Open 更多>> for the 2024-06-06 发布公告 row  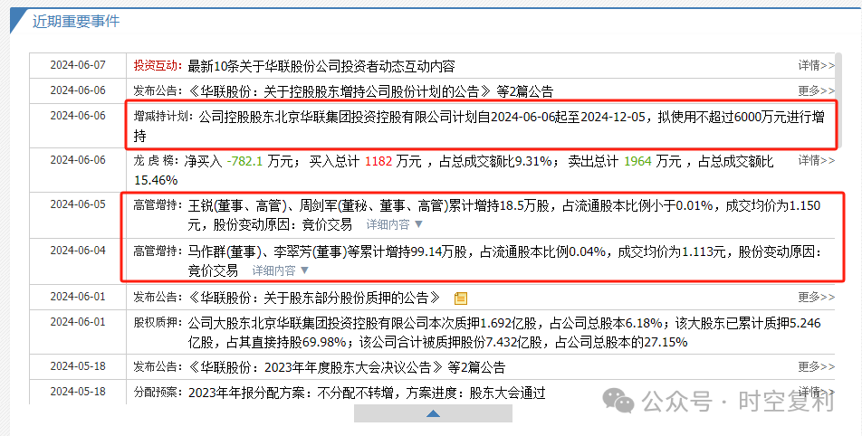pyautogui.click(x=816, y=90)
